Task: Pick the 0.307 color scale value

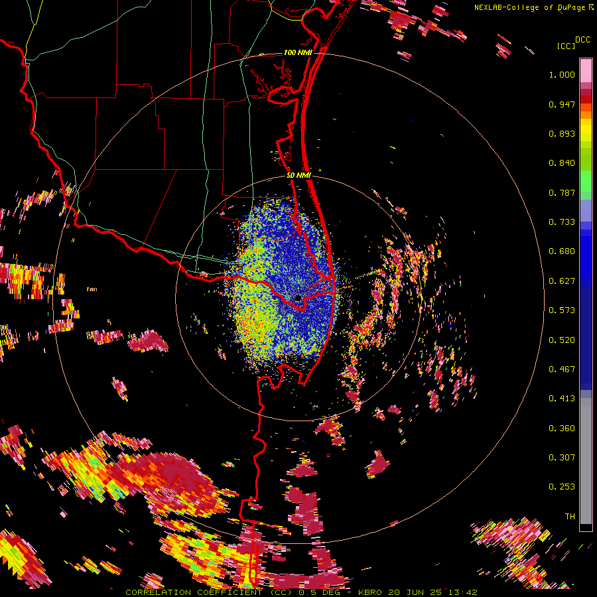Action: [562, 458]
